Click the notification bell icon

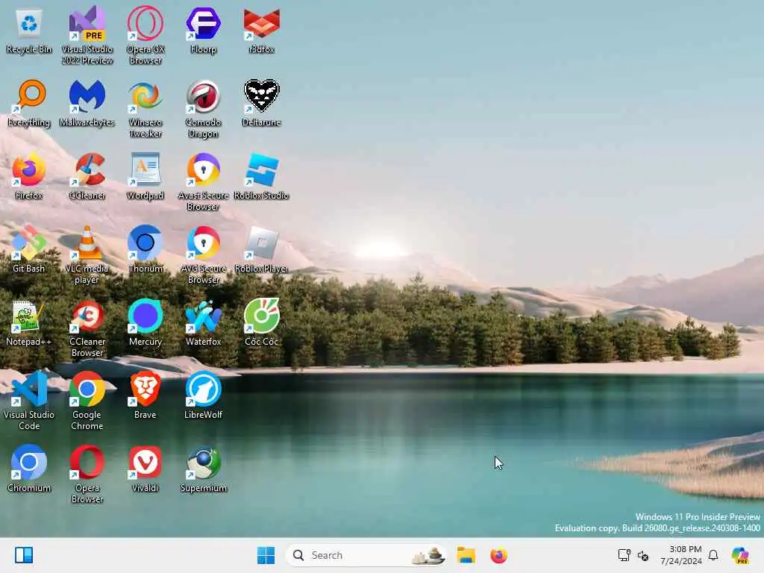(713, 555)
